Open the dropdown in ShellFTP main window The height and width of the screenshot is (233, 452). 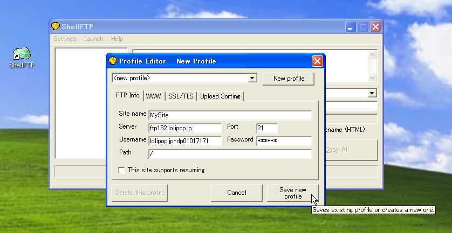(372, 93)
